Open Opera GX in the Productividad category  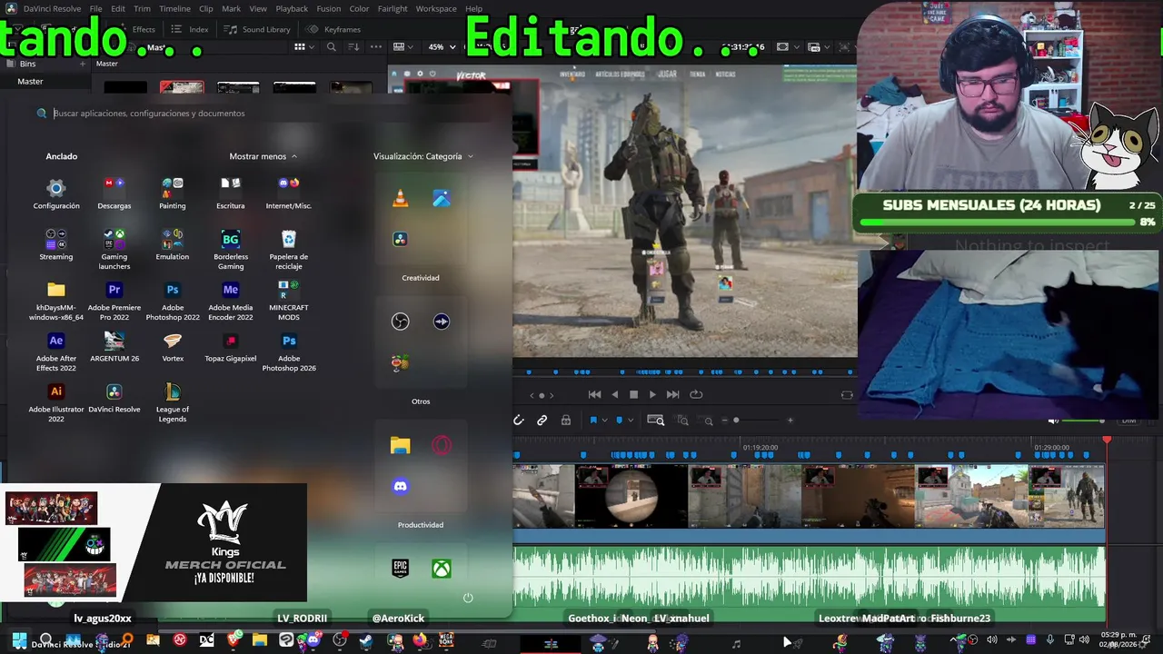[x=442, y=445]
